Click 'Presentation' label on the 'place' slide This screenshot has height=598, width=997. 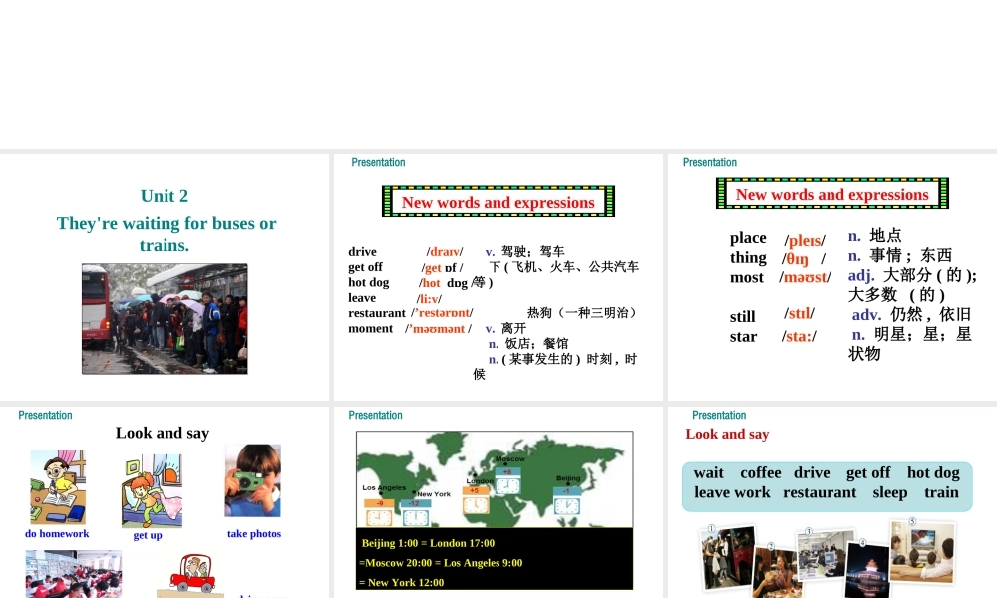tap(710, 162)
